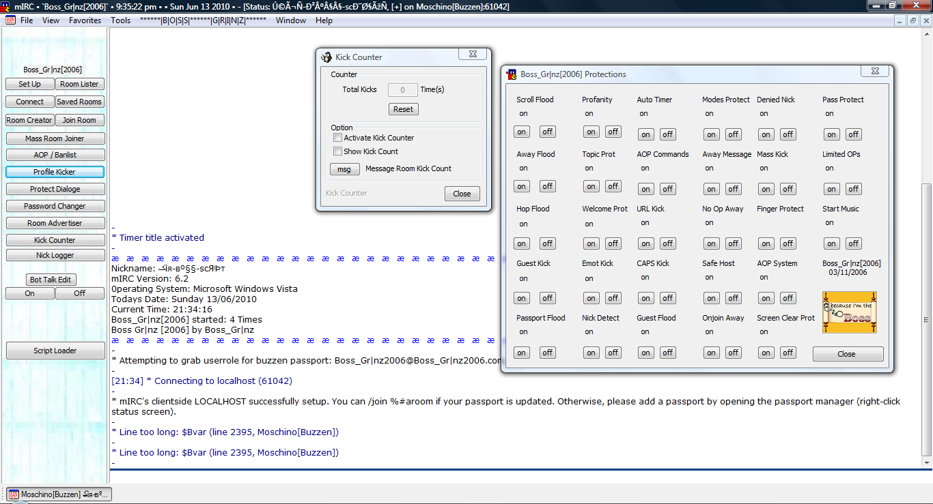
Task: Turn Profanity protection on
Action: [x=591, y=132]
